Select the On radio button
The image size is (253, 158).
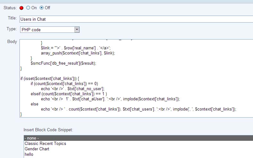(28, 8)
